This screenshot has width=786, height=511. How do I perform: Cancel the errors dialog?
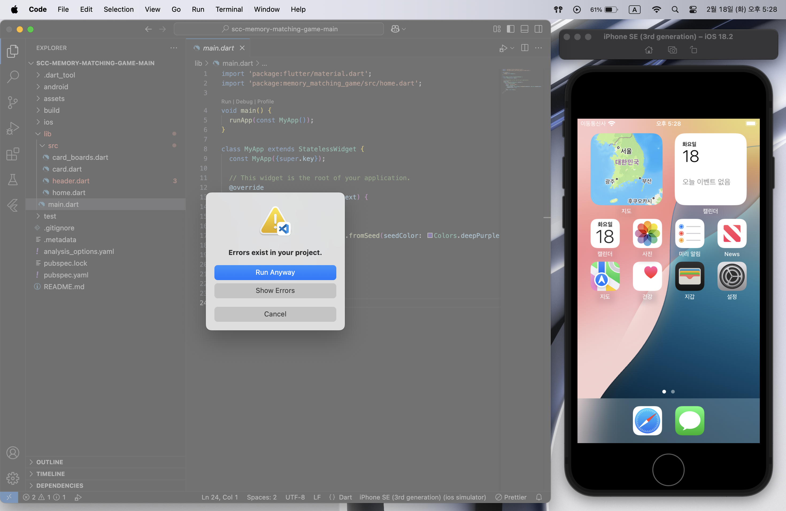pos(275,314)
